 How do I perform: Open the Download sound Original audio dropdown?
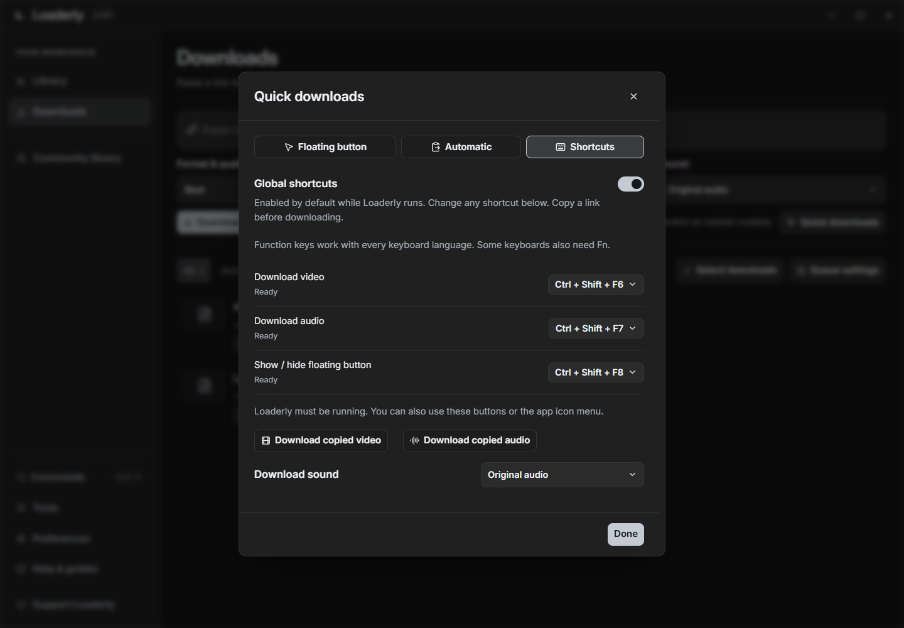click(562, 475)
